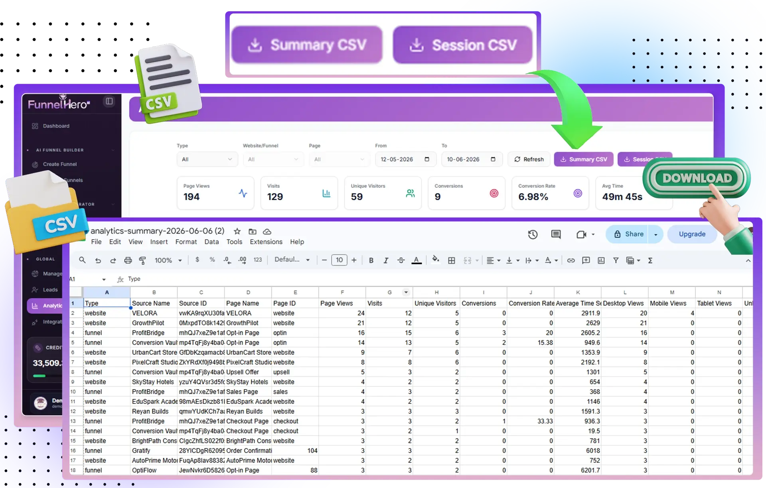Set the To date field
This screenshot has height=488, width=766.
(471, 159)
